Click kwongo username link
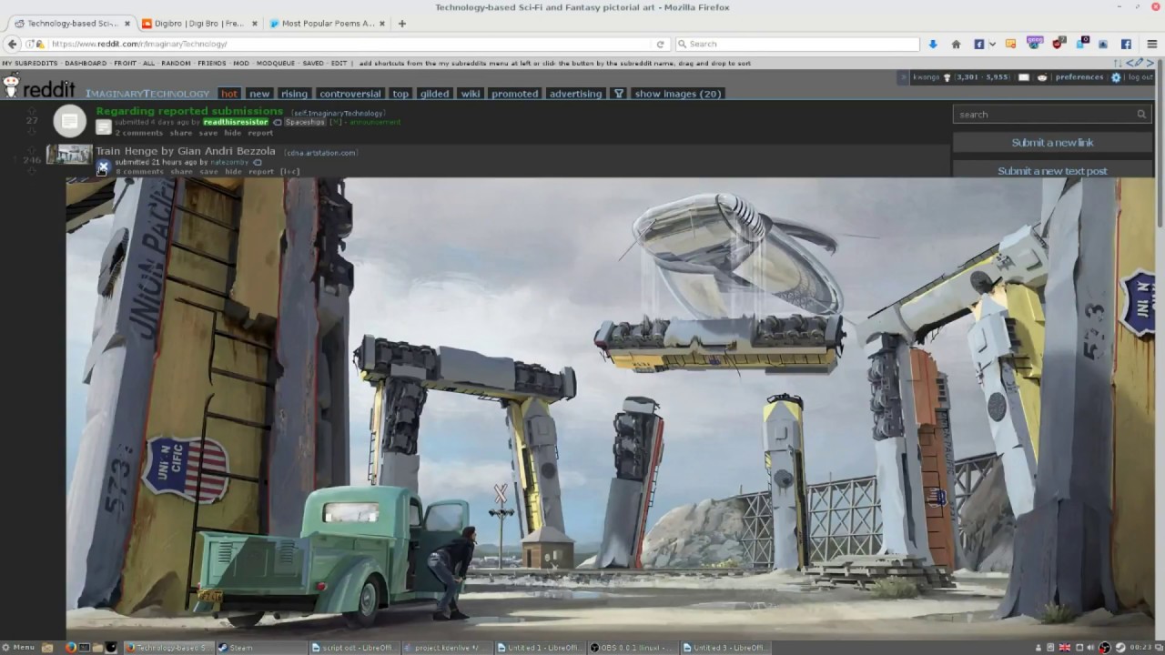 click(927, 77)
